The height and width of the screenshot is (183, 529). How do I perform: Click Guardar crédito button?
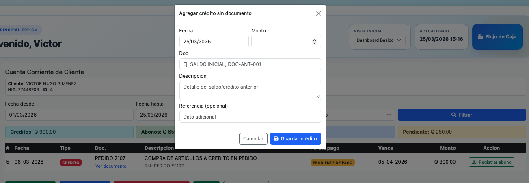click(x=296, y=138)
